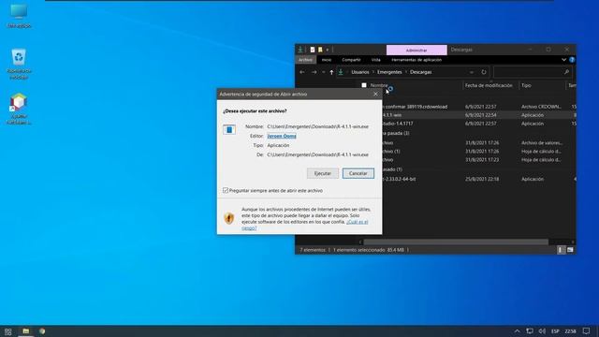599x337 pixels.
Task: Click the Emergentes breadcrumb in address bar
Action: point(389,72)
